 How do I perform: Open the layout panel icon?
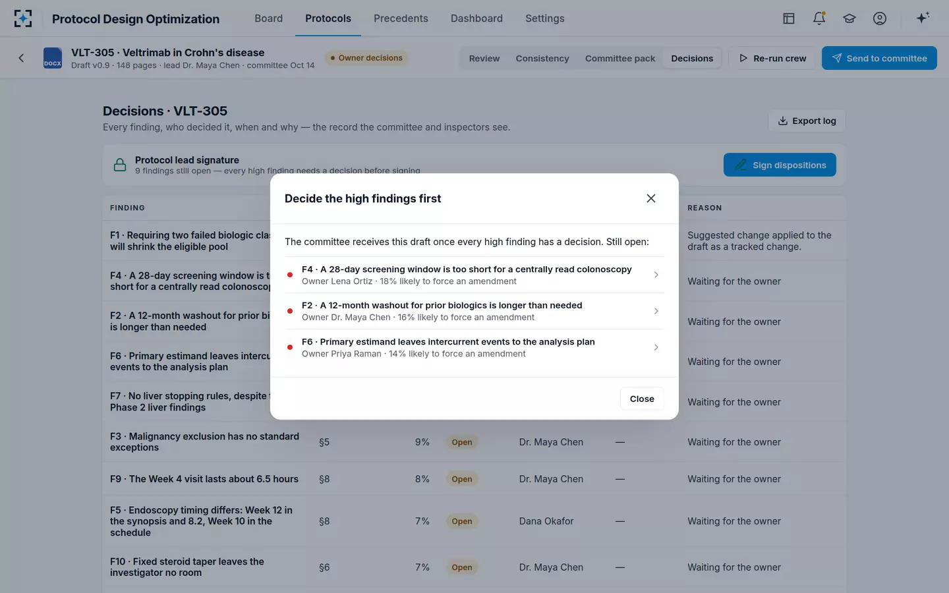789,18
